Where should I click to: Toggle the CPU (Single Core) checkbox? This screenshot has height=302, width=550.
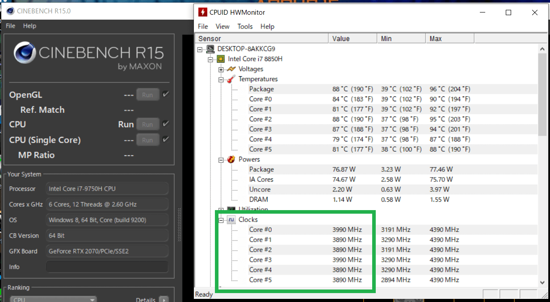coord(166,140)
